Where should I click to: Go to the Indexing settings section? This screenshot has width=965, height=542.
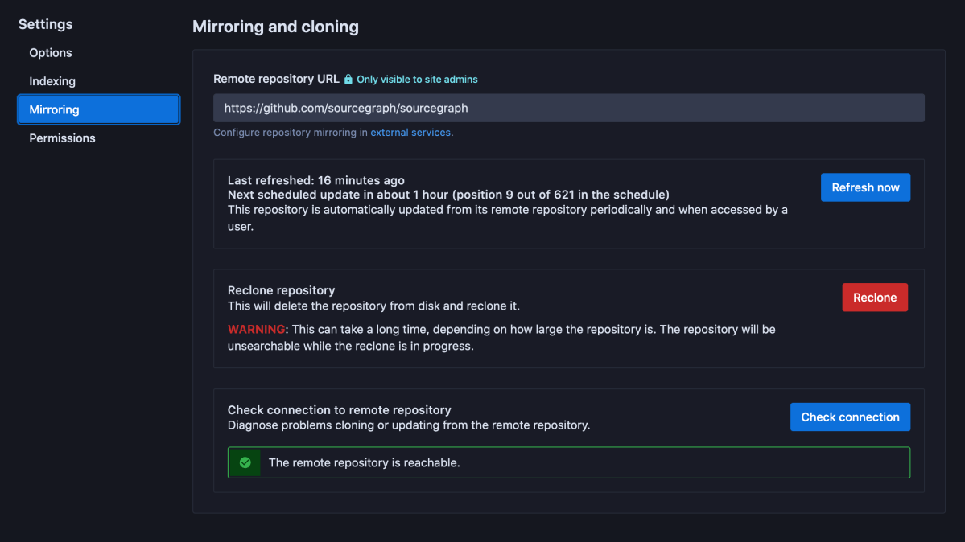52,81
